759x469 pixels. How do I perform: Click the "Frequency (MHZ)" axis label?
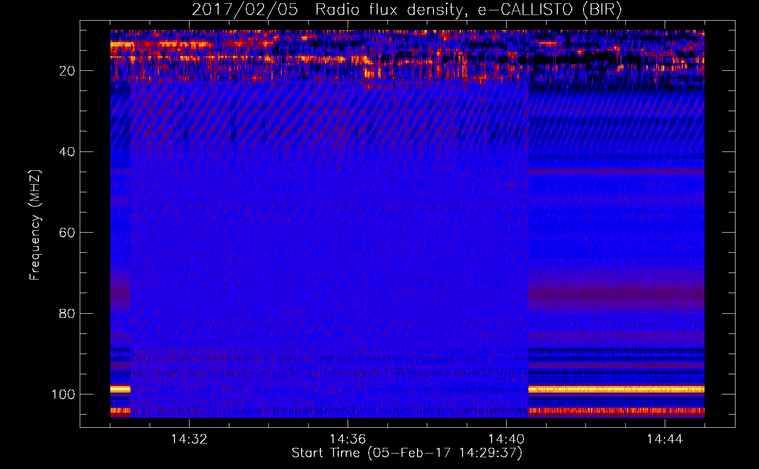point(35,225)
